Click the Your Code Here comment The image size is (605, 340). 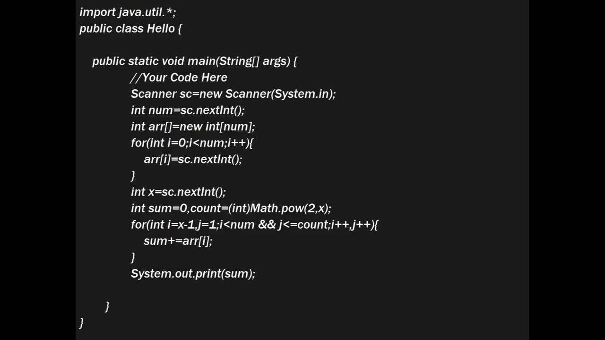[179, 77]
